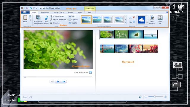Switch to the Home tab
The width and height of the screenshot is (190, 107).
pos(34,12)
